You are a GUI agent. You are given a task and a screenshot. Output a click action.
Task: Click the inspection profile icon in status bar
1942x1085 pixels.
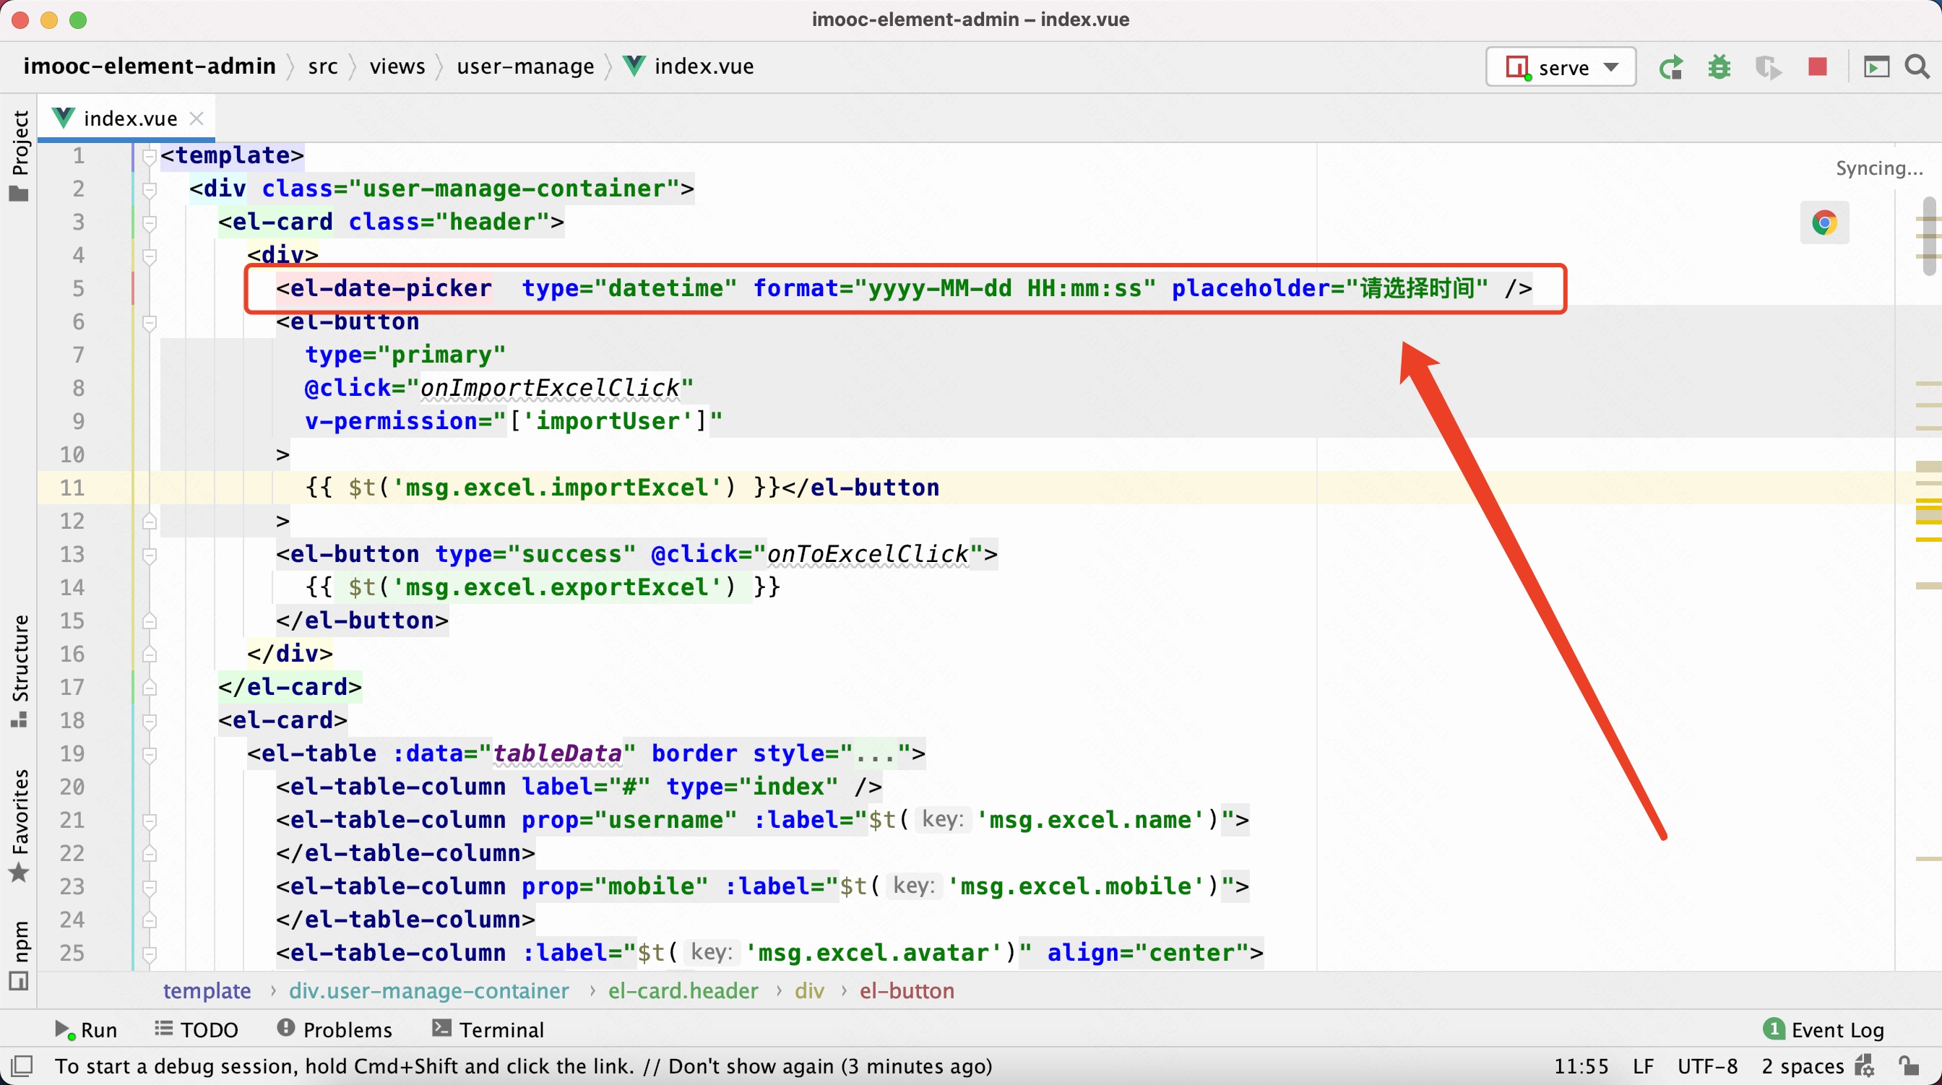(1865, 1066)
